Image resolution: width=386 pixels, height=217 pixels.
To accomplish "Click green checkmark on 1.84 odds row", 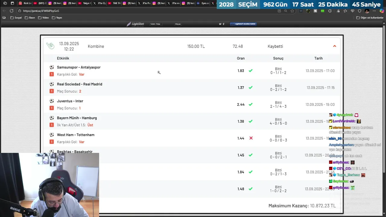I will [251, 172].
